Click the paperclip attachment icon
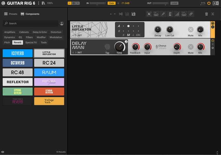Image resolution: width=221 pixels, height=155 pixels. [x=191, y=14]
